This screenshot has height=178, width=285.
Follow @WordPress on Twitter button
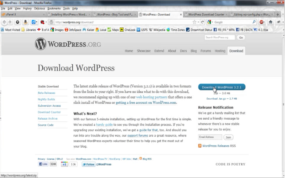coord(88,164)
